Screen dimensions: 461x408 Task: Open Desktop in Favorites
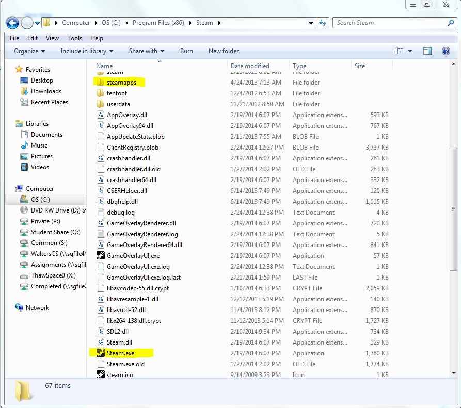click(x=42, y=80)
